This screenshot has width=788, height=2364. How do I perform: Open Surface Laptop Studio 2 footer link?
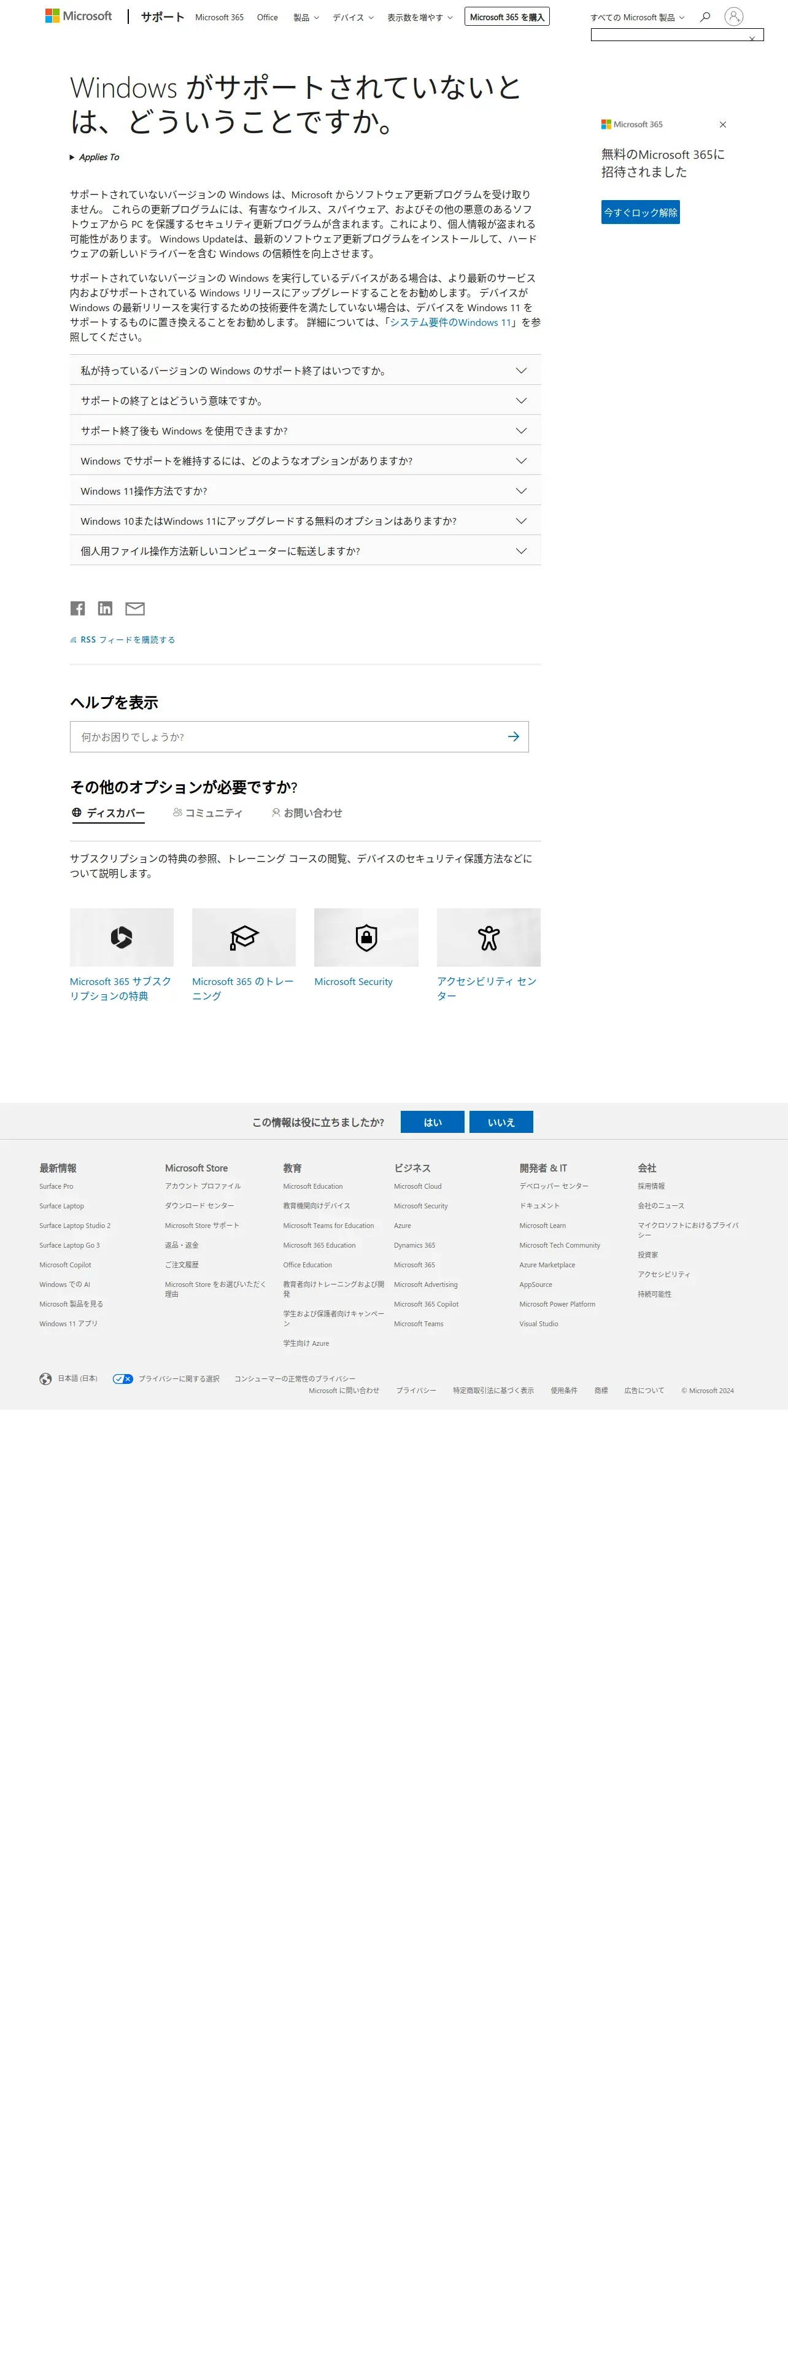pos(74,1226)
